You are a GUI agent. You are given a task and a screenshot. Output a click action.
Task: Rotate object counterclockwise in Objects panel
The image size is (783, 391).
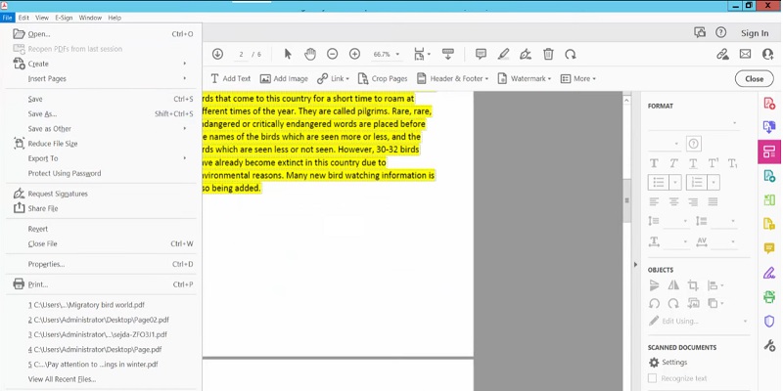point(654,303)
